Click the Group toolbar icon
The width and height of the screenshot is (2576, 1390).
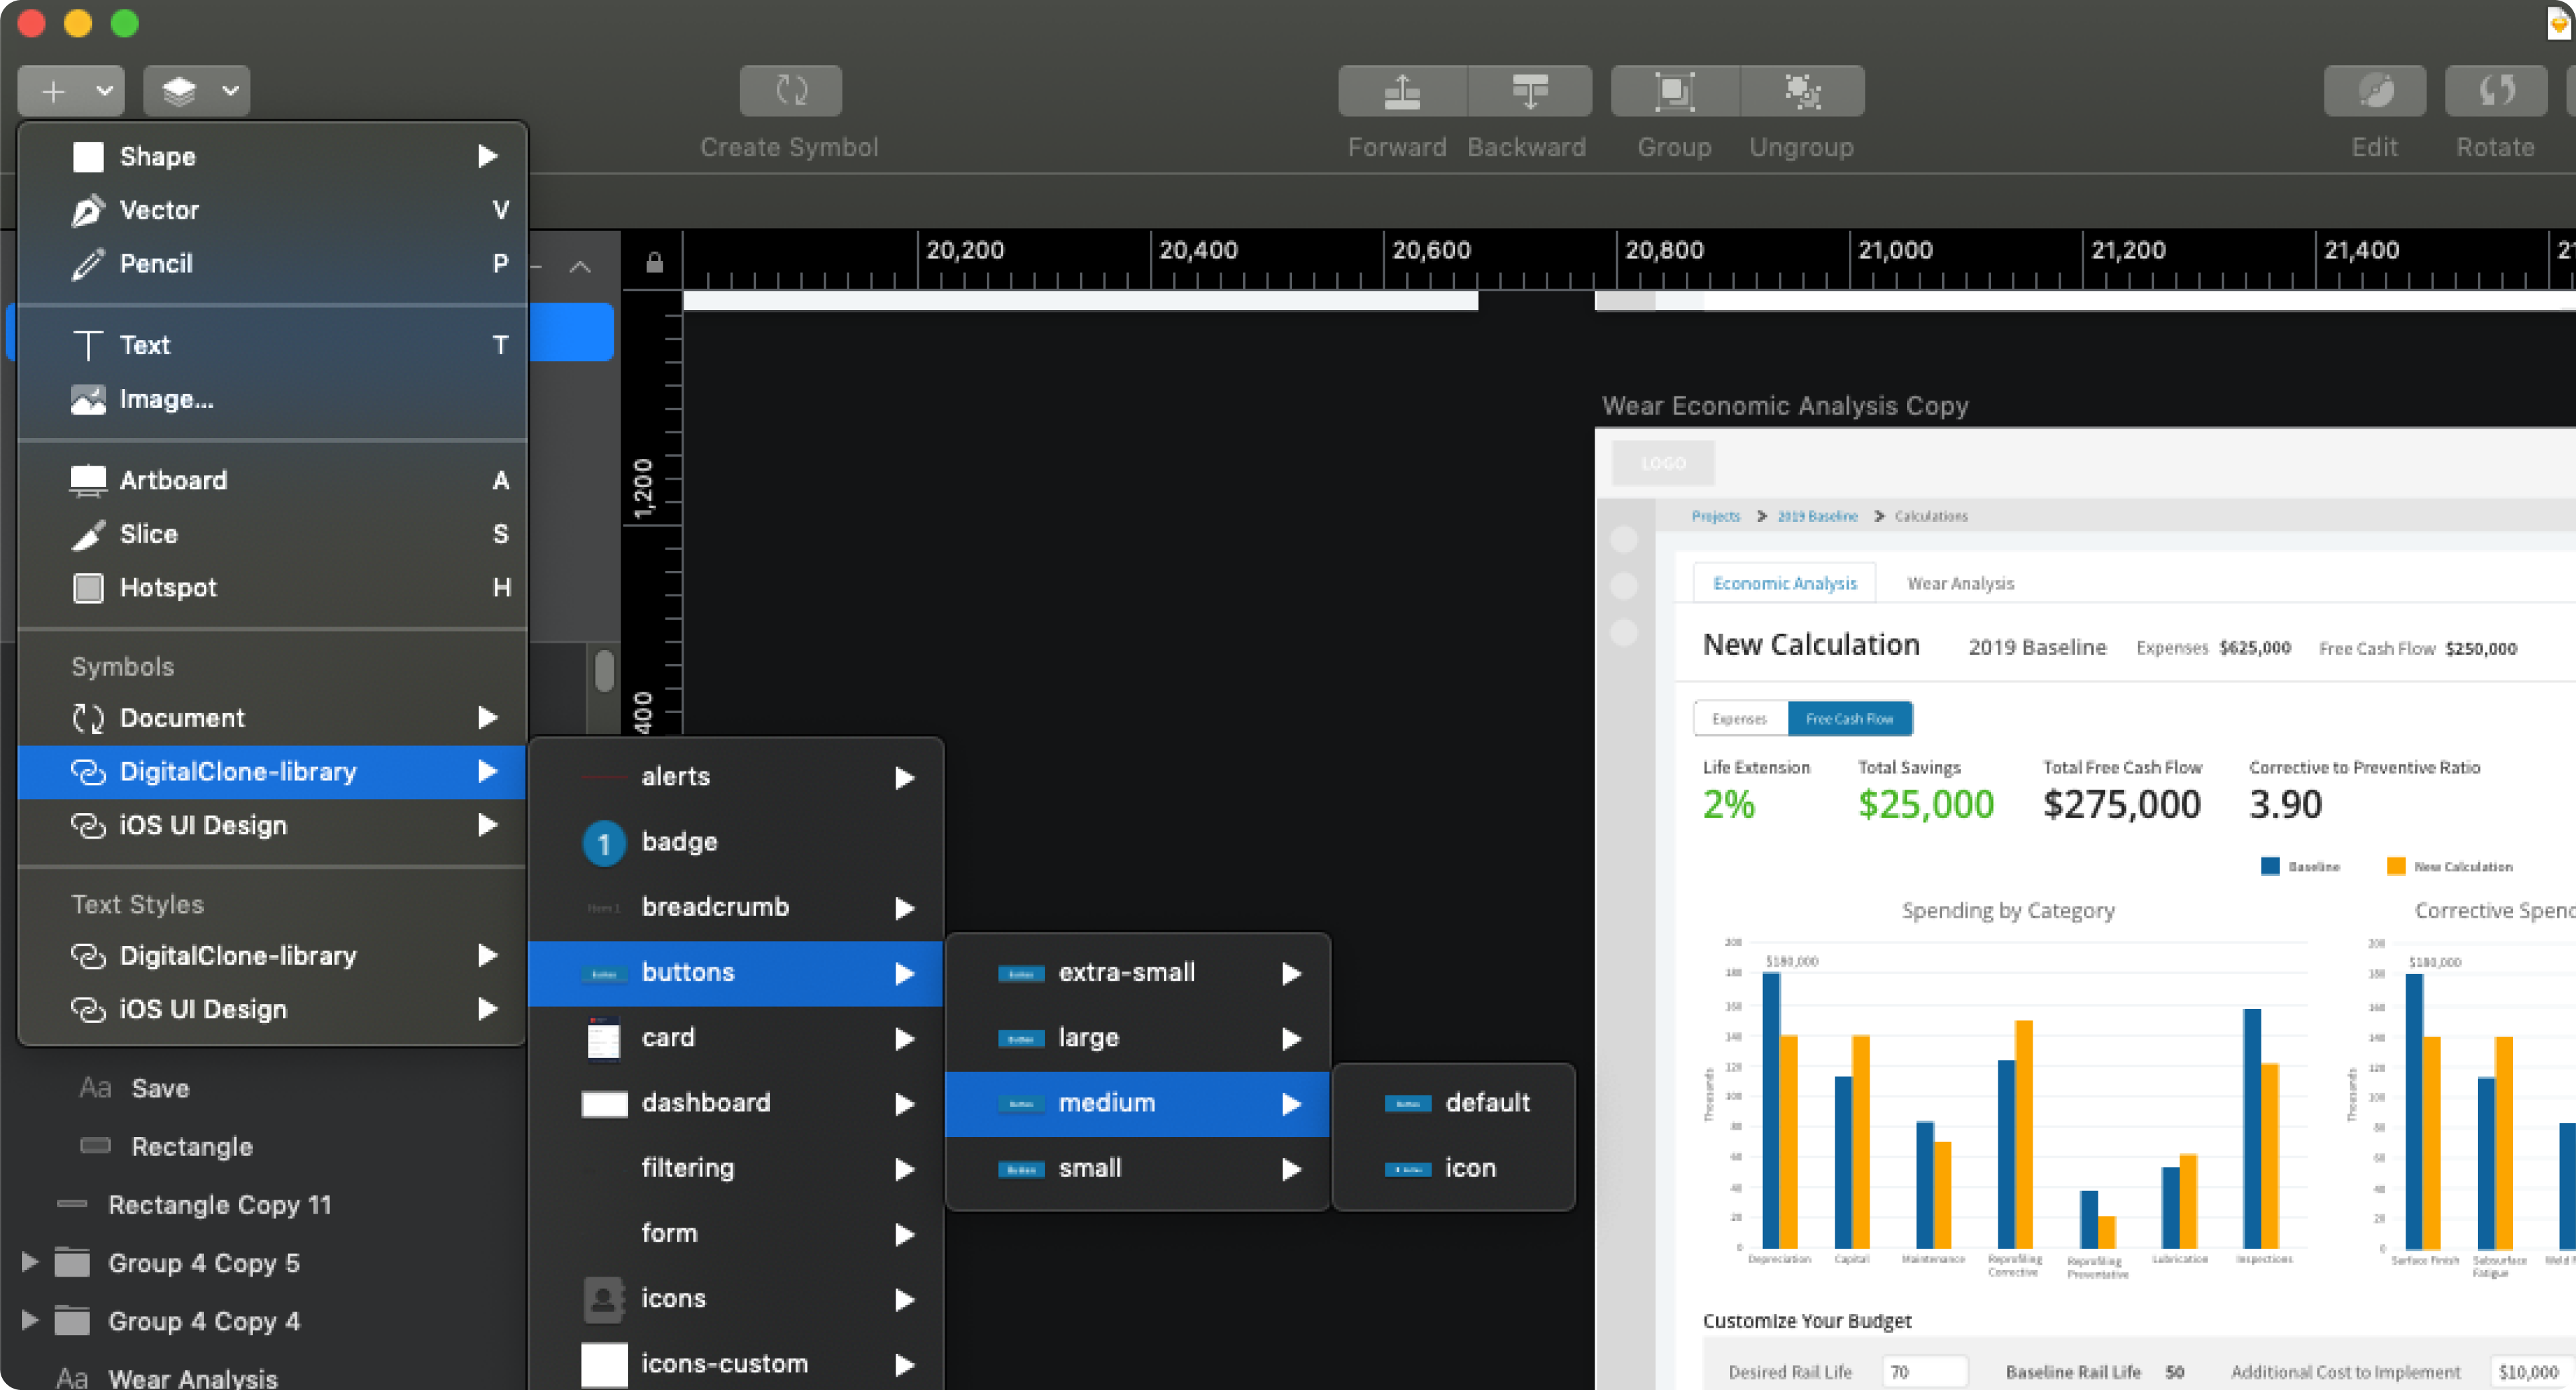point(1675,91)
